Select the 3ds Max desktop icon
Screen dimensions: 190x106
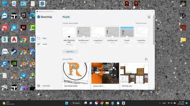pyautogui.click(x=5, y=41)
